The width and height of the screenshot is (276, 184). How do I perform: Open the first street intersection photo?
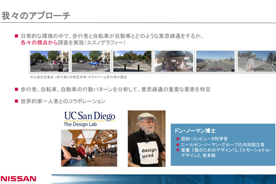pos(49,61)
